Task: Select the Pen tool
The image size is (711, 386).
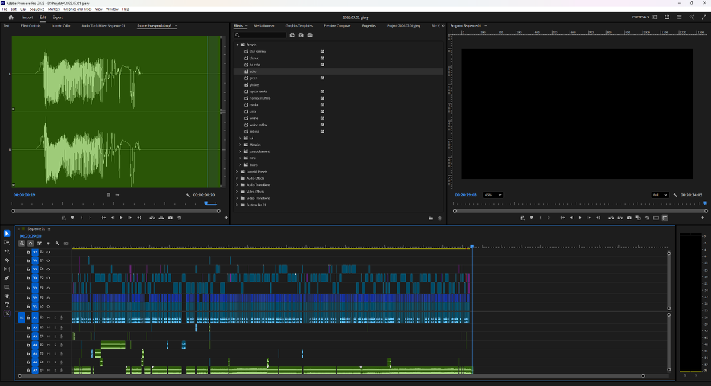Action: click(7, 278)
